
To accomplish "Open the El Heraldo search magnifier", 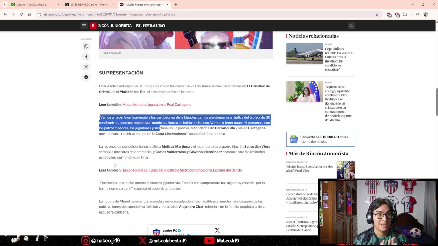I will [x=351, y=26].
